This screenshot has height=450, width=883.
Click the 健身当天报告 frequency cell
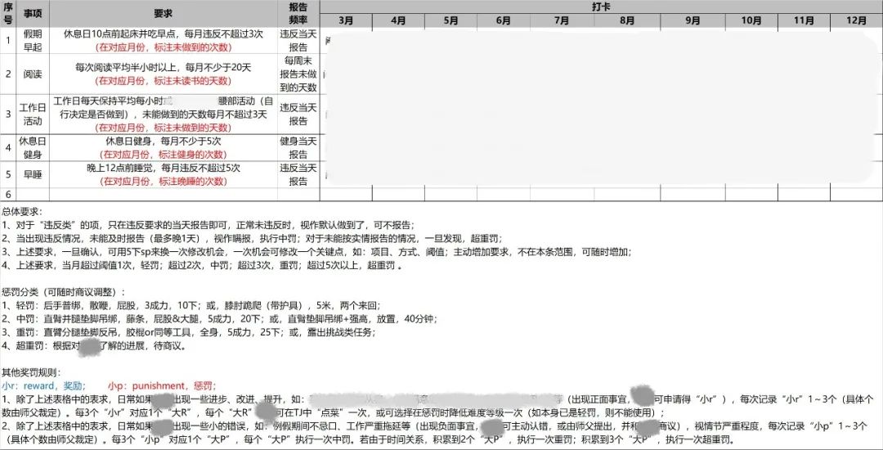point(298,147)
